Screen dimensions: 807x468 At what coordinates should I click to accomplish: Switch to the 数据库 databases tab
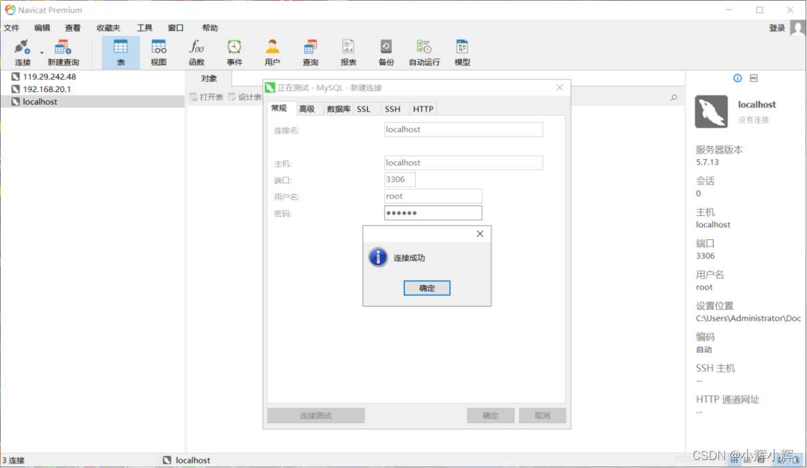(339, 109)
